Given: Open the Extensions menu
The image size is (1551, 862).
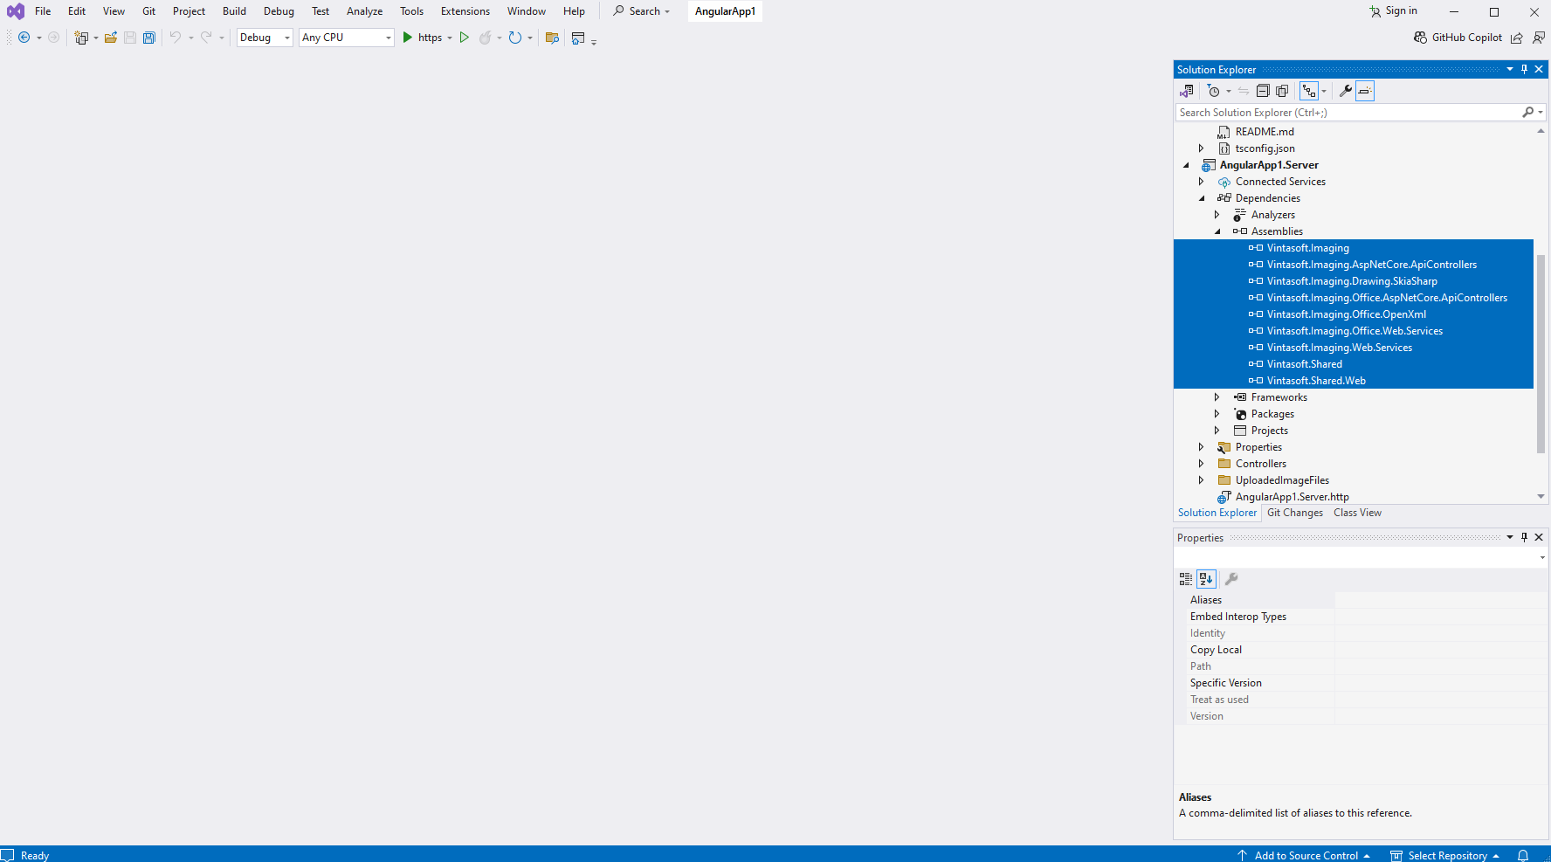Looking at the screenshot, I should point(465,11).
